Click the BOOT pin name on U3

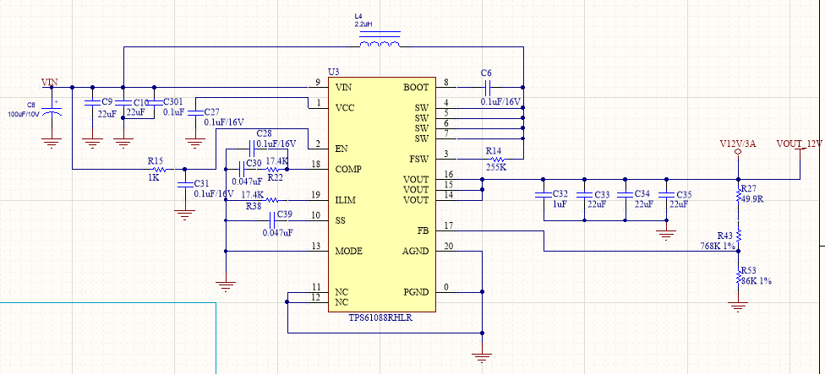[418, 87]
